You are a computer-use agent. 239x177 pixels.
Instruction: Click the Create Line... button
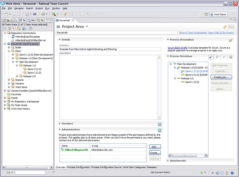click(x=221, y=77)
